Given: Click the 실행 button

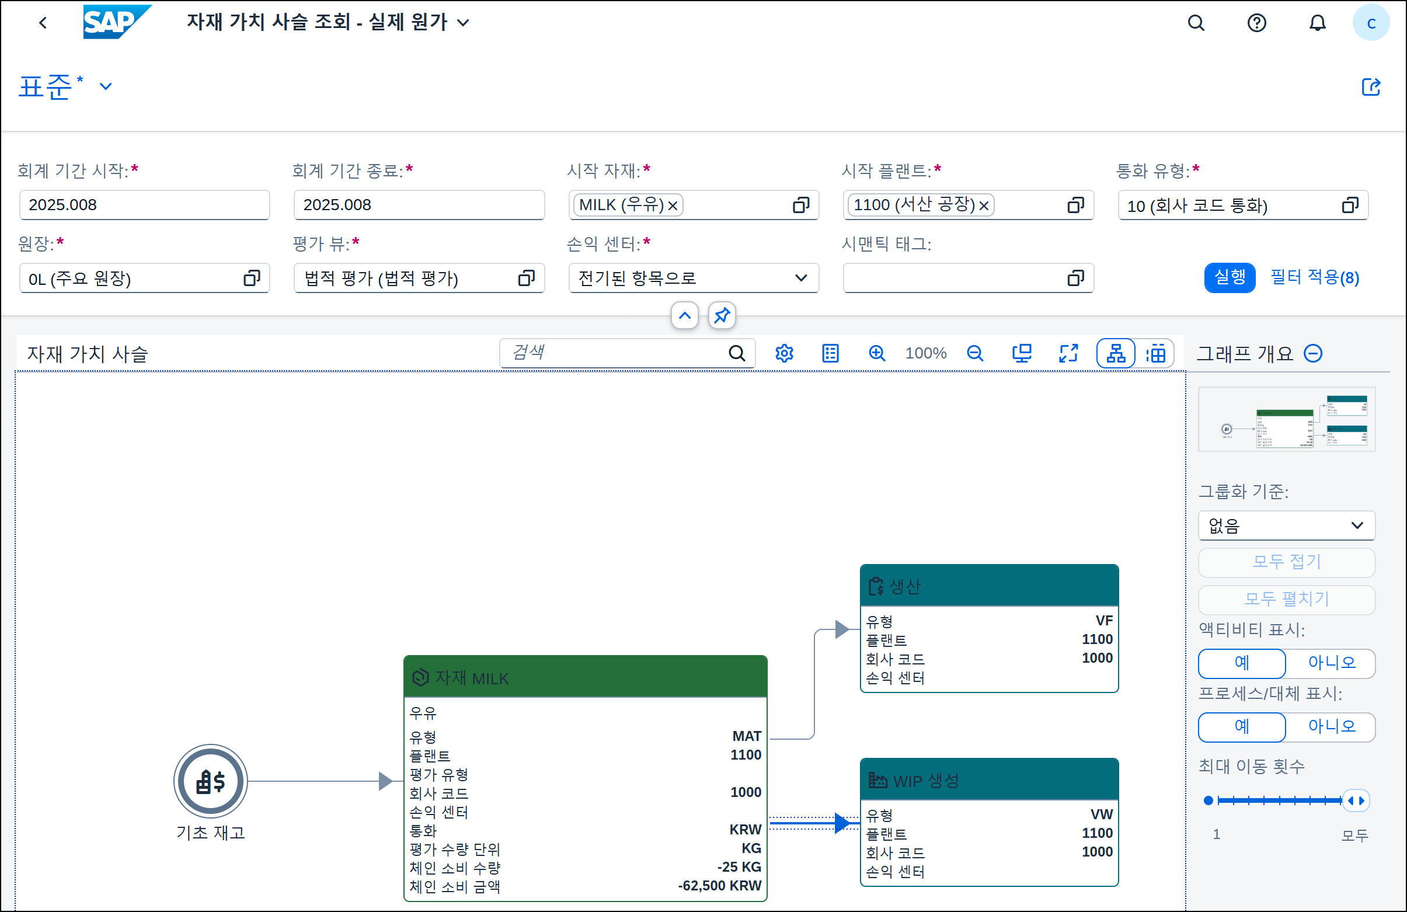Looking at the screenshot, I should tap(1229, 277).
